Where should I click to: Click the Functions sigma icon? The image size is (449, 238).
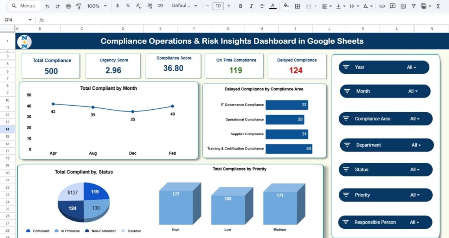438,6
